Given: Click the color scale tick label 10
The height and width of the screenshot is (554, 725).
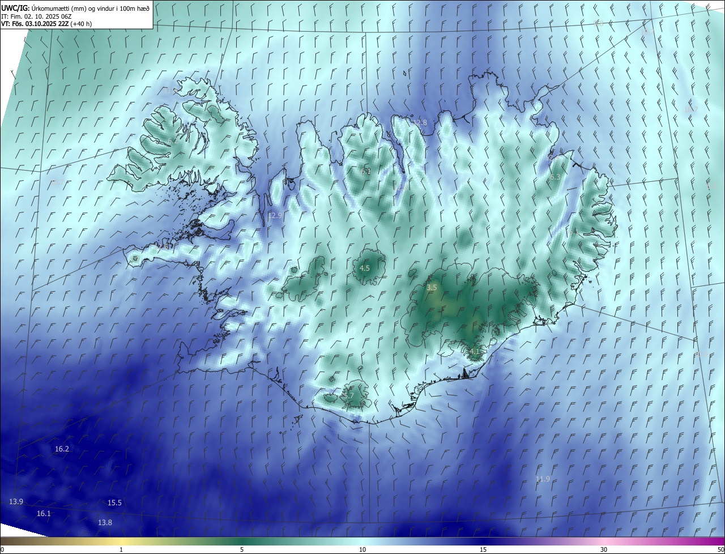Looking at the screenshot, I should tap(362, 549).
